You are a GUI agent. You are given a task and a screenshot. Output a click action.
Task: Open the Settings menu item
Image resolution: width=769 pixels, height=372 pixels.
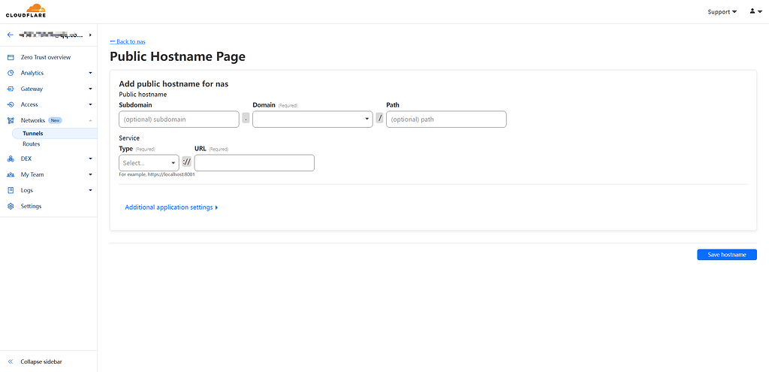31,206
